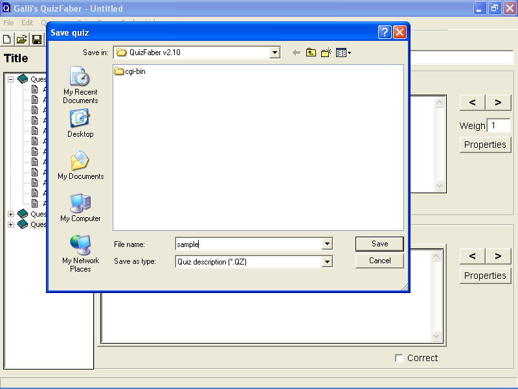Open the File menu
Image resolution: width=518 pixels, height=389 pixels.
coord(8,22)
